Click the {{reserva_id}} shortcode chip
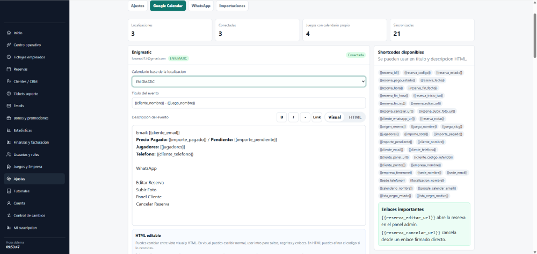 pyautogui.click(x=389, y=72)
